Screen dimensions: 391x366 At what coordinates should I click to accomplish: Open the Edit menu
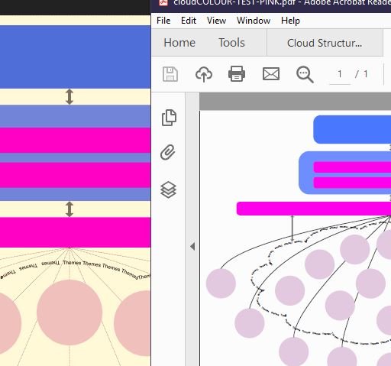[x=189, y=21]
